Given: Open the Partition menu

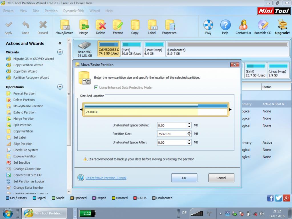Looking at the screenshot, I should tap(51, 11).
